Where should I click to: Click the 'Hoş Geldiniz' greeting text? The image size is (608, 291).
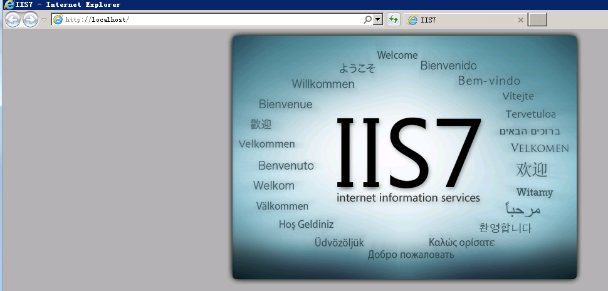tap(306, 224)
